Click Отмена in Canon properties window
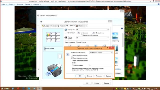Viewport: 160px width, 90px height. [x=97, y=83]
